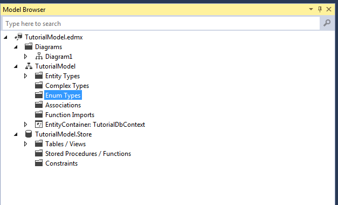Select Stored Procedures / Functions label

point(88,154)
